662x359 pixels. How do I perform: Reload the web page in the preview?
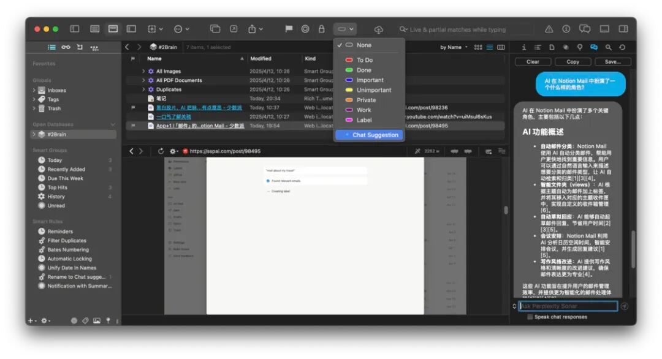[x=161, y=151]
